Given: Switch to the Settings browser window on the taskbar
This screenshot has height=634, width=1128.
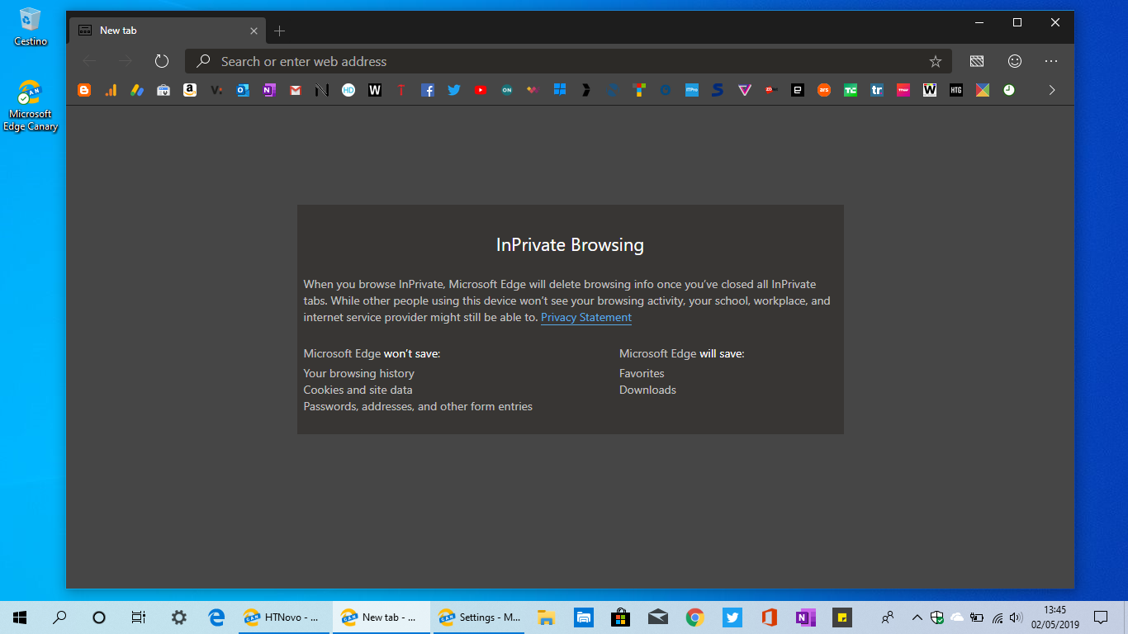Looking at the screenshot, I should pos(479,617).
